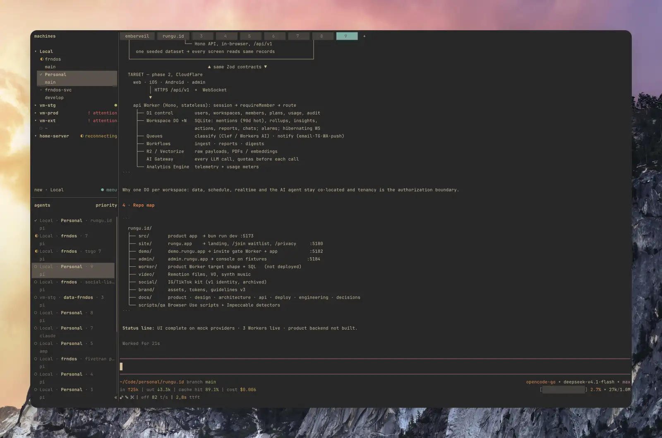Image resolution: width=662 pixels, height=438 pixels.
Task: Add a new tab with the plus icon
Action: click(x=364, y=36)
